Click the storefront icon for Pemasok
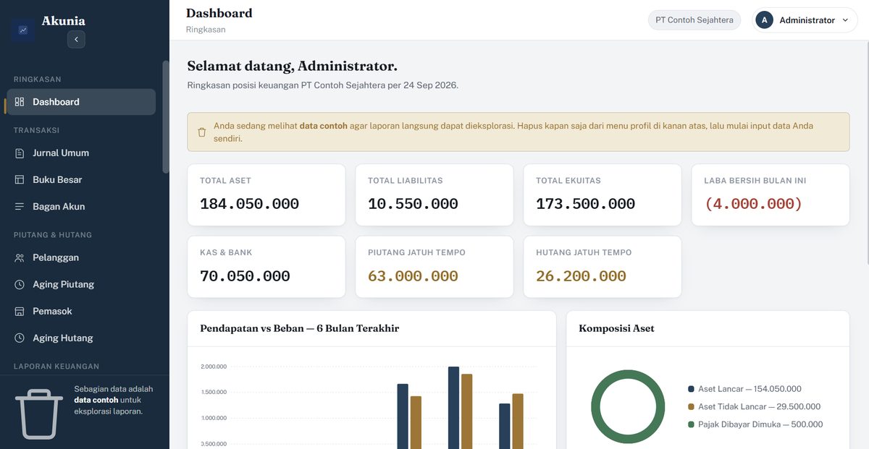The height and width of the screenshot is (449, 869). 20,311
